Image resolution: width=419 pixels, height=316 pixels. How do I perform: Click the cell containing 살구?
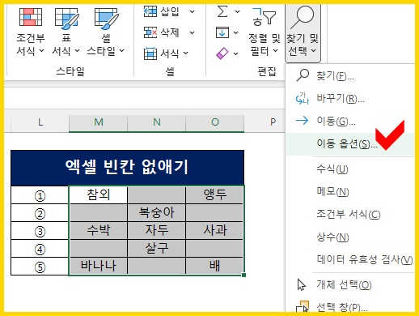point(157,248)
